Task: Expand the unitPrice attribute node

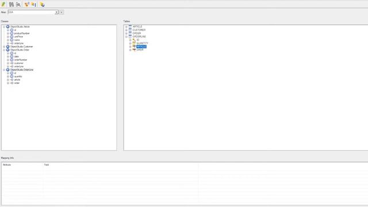Action: (8, 37)
